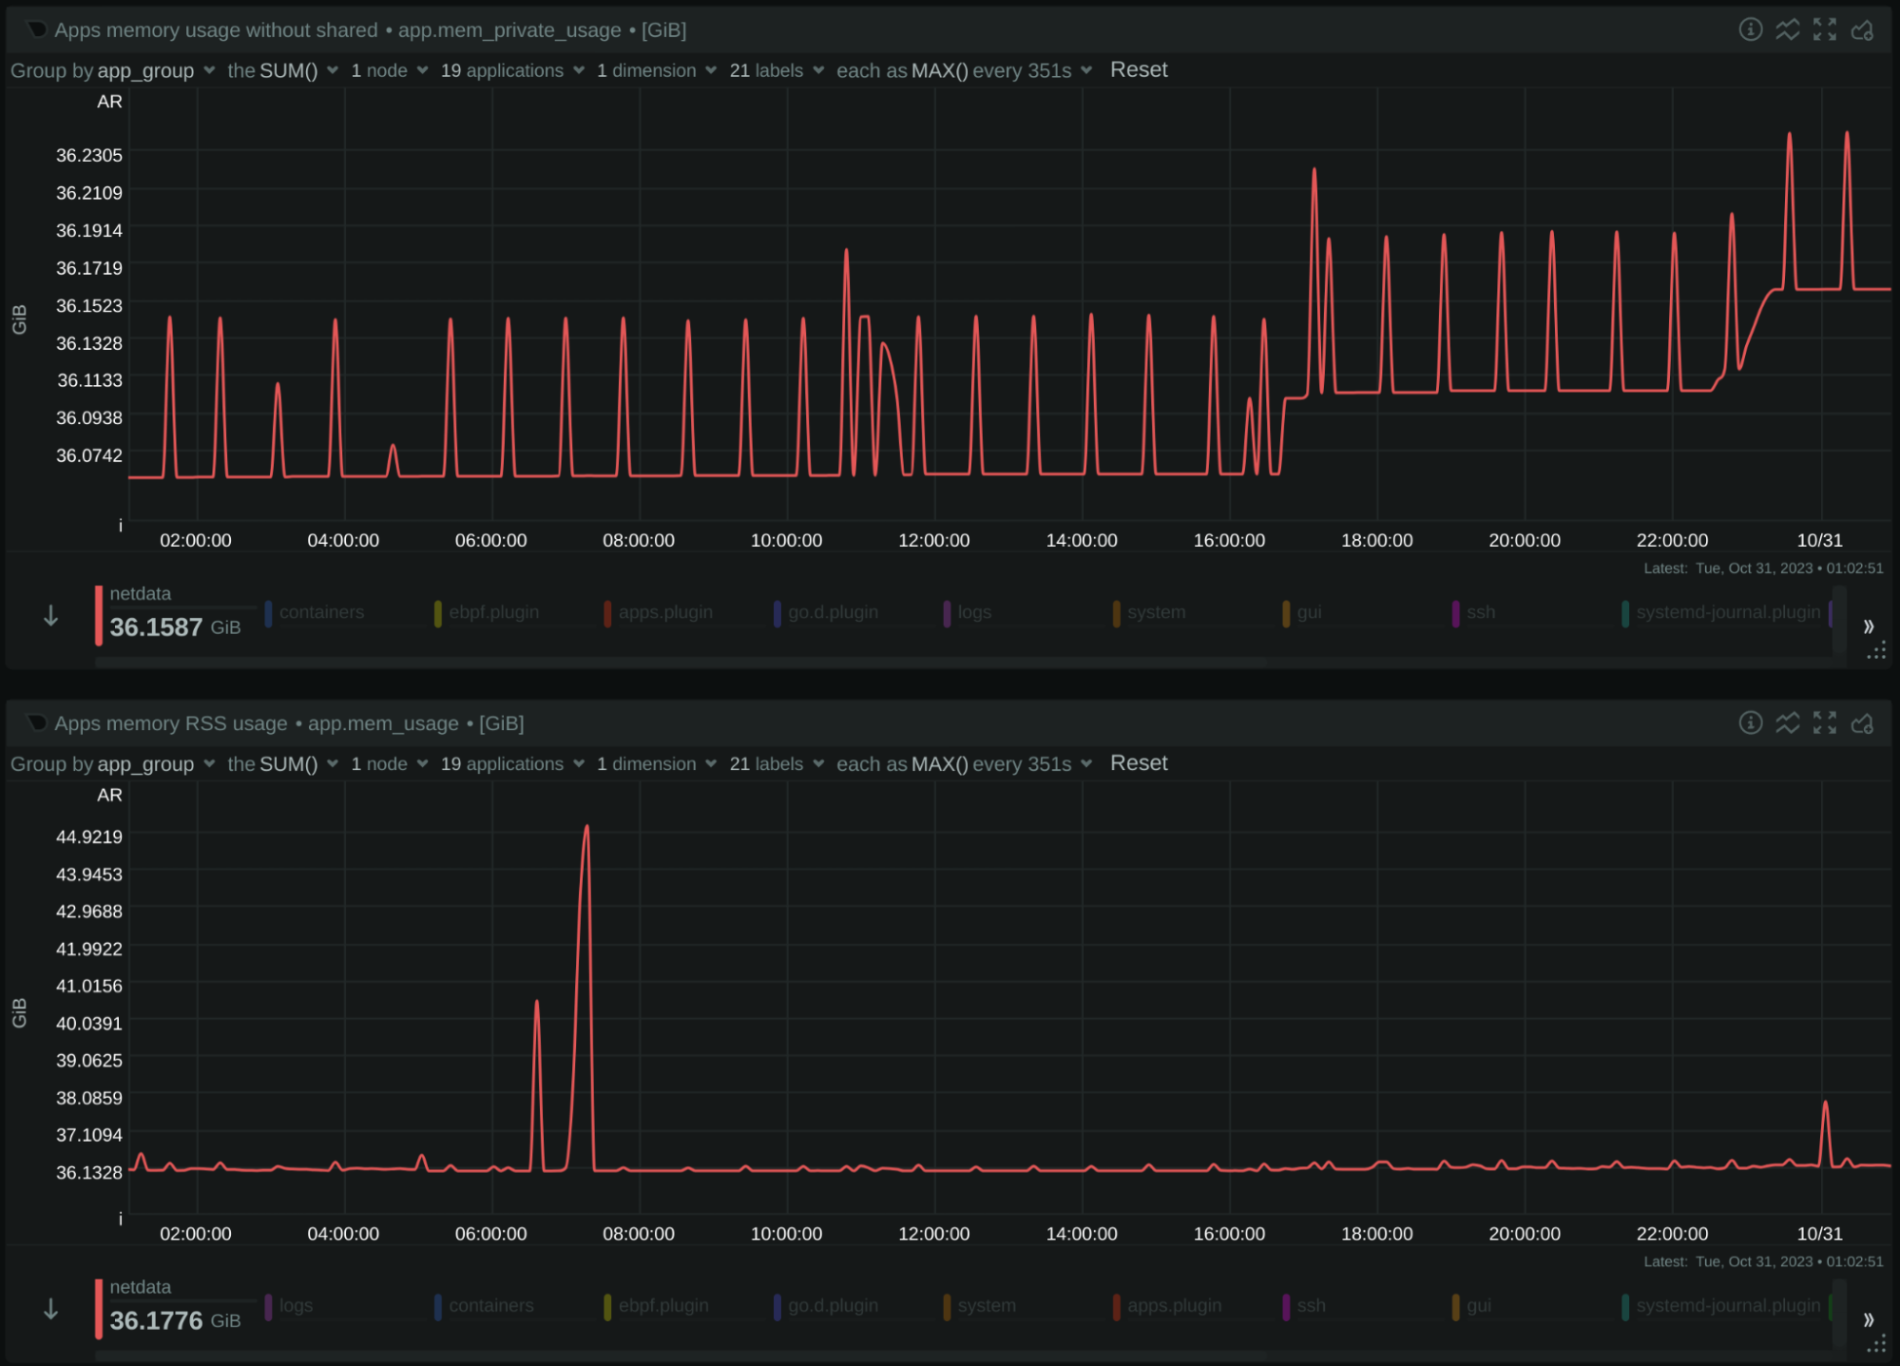Screen dimensions: 1900x1366
Task: Click Reset on private memory usage chart
Action: point(1138,70)
